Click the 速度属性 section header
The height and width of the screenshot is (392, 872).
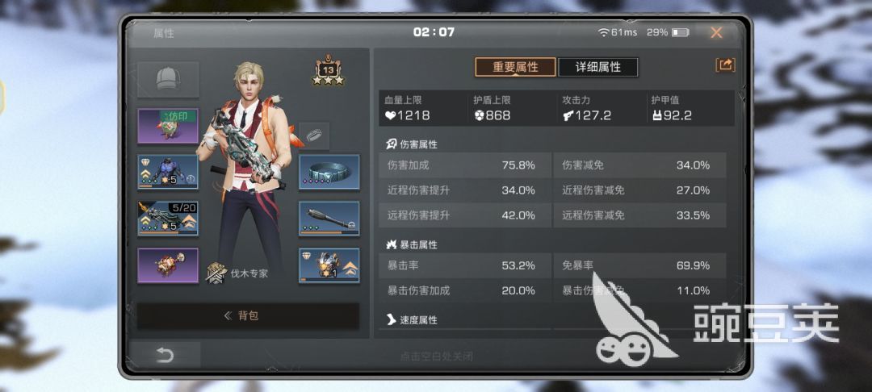tap(412, 320)
